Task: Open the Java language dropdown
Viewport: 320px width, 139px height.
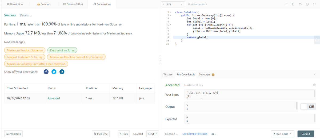Action: (174, 4)
